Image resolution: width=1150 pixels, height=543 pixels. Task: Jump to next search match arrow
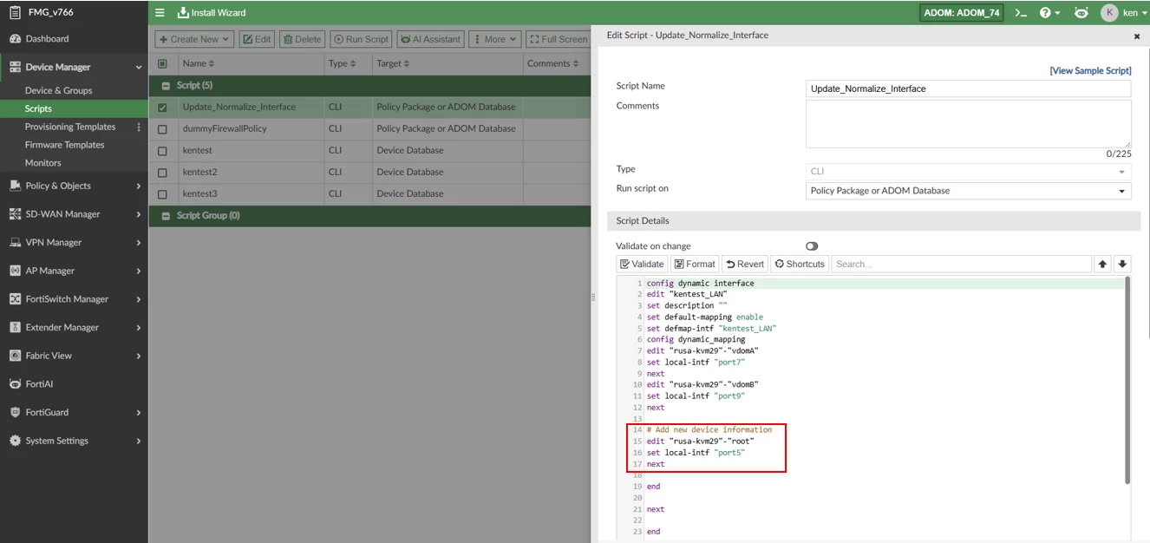pyautogui.click(x=1122, y=264)
